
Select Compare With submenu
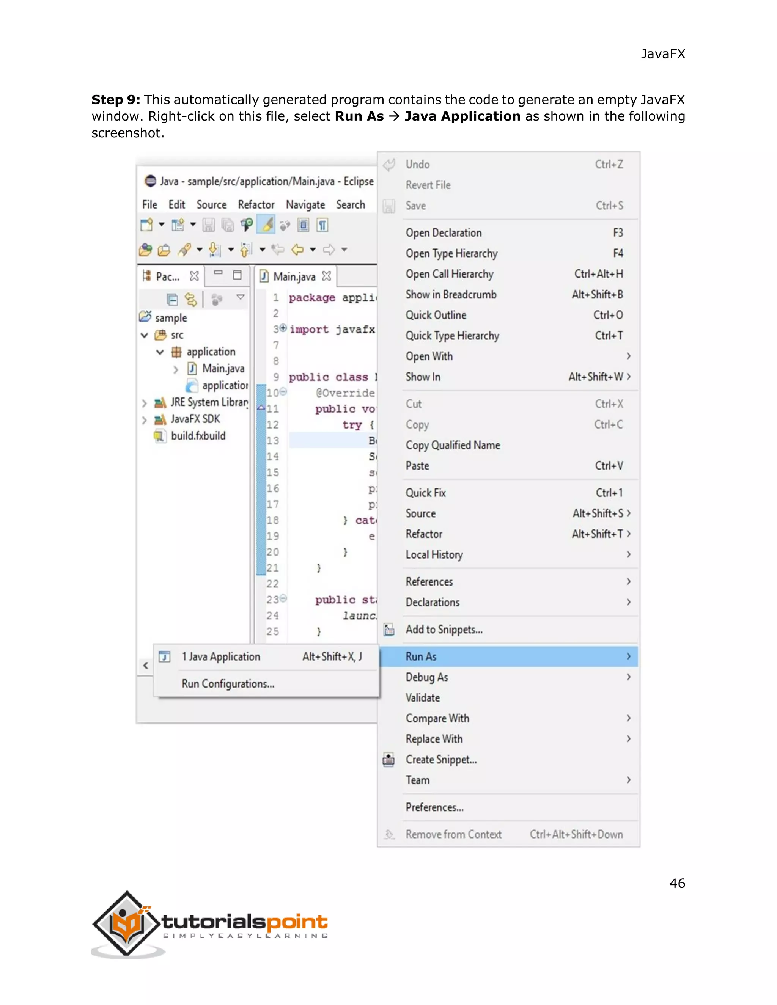point(509,718)
